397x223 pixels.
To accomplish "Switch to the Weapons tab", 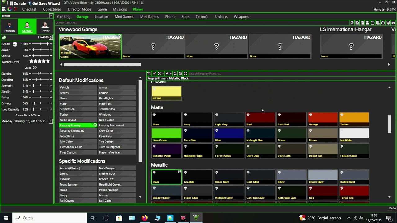I will 241,17.
